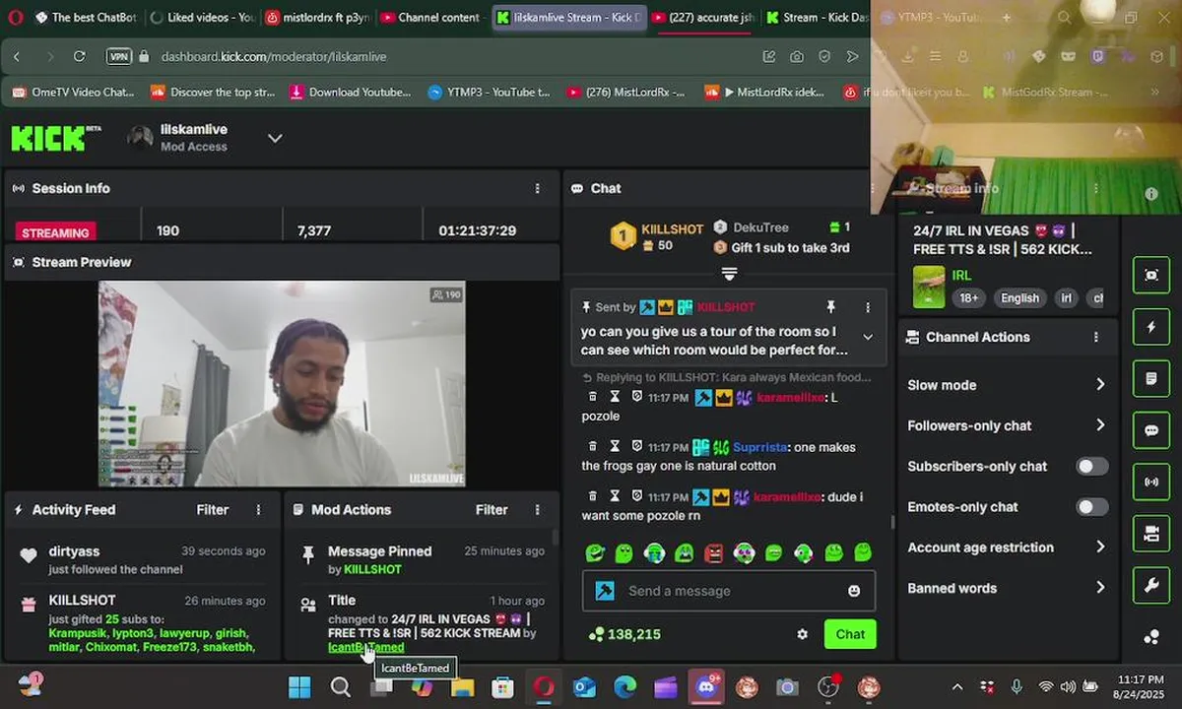Open the Windows Start menu

(299, 686)
